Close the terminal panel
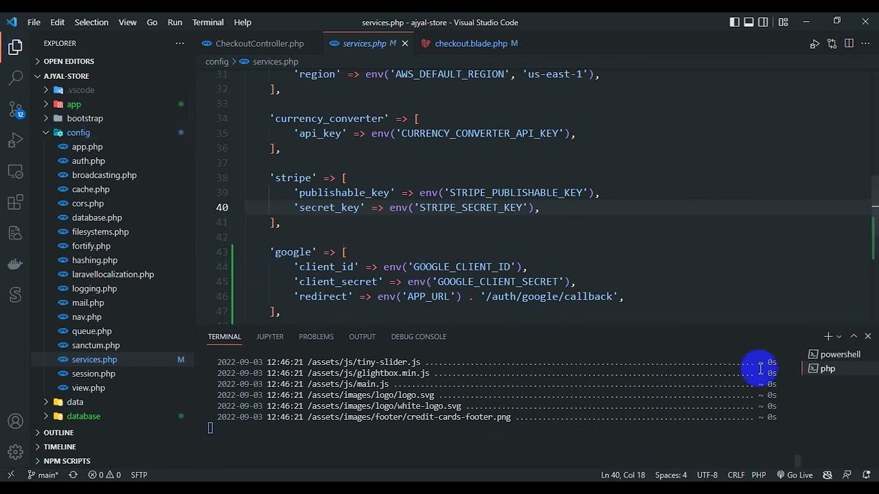This screenshot has height=494, width=879. [x=868, y=336]
